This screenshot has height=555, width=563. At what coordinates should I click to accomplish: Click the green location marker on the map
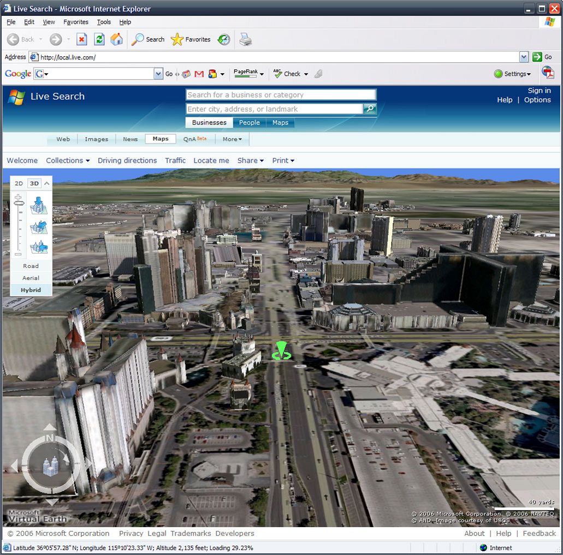[x=281, y=351]
